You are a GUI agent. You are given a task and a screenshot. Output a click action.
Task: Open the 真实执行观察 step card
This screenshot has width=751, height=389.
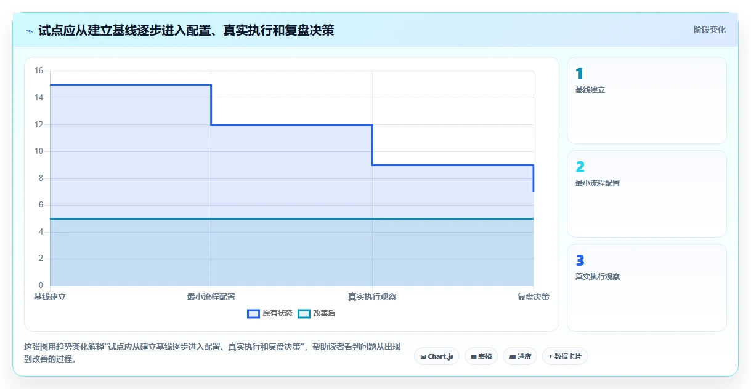[x=647, y=287]
